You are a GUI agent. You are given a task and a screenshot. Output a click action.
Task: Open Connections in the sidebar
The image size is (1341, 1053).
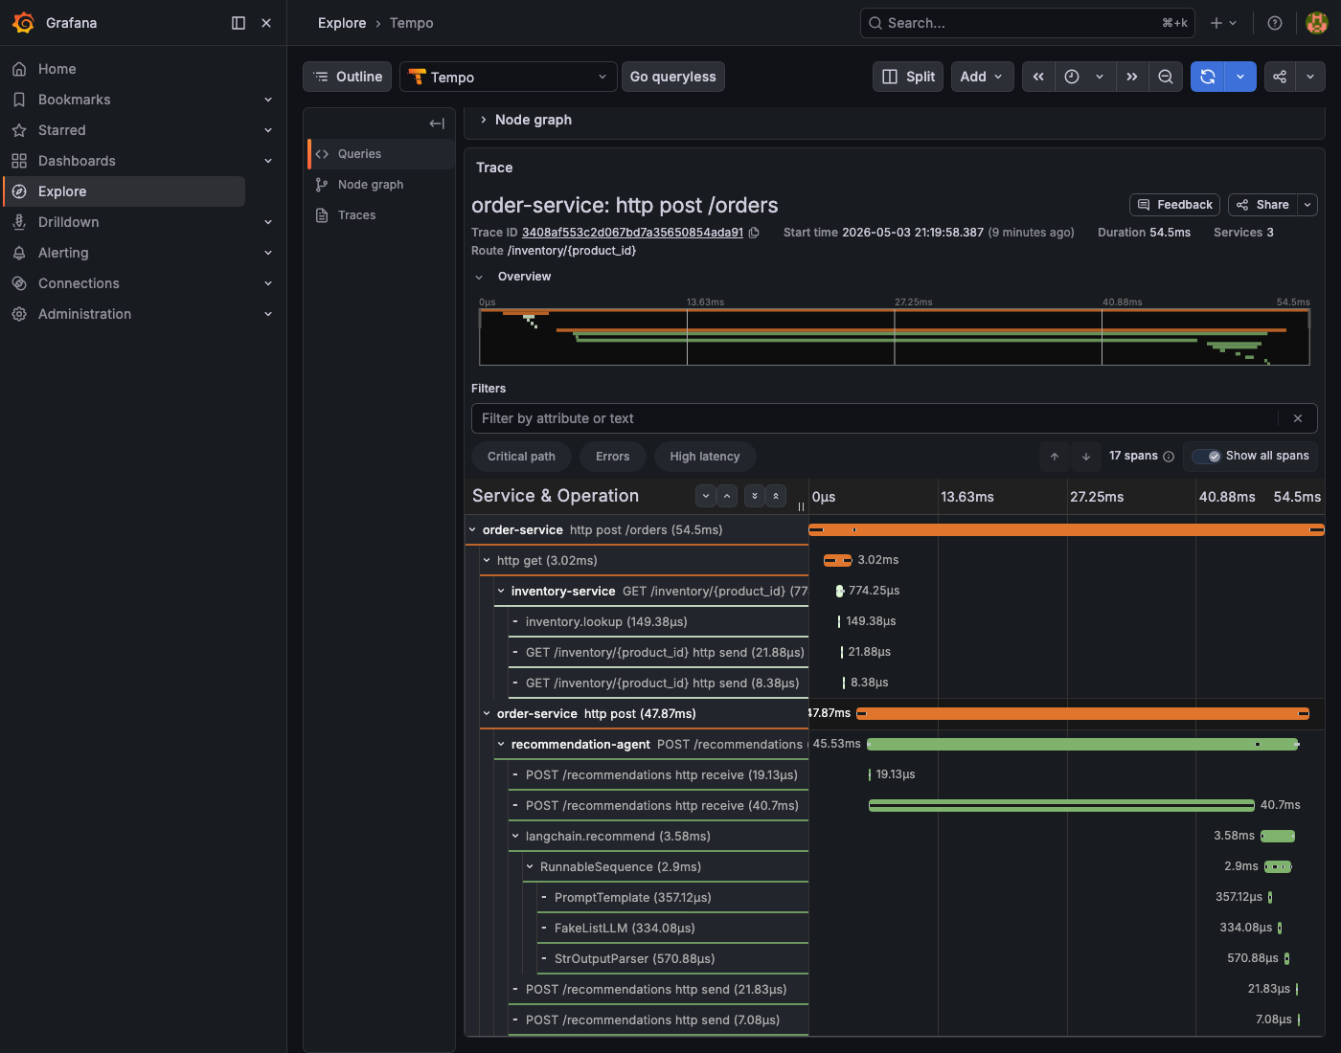79,283
